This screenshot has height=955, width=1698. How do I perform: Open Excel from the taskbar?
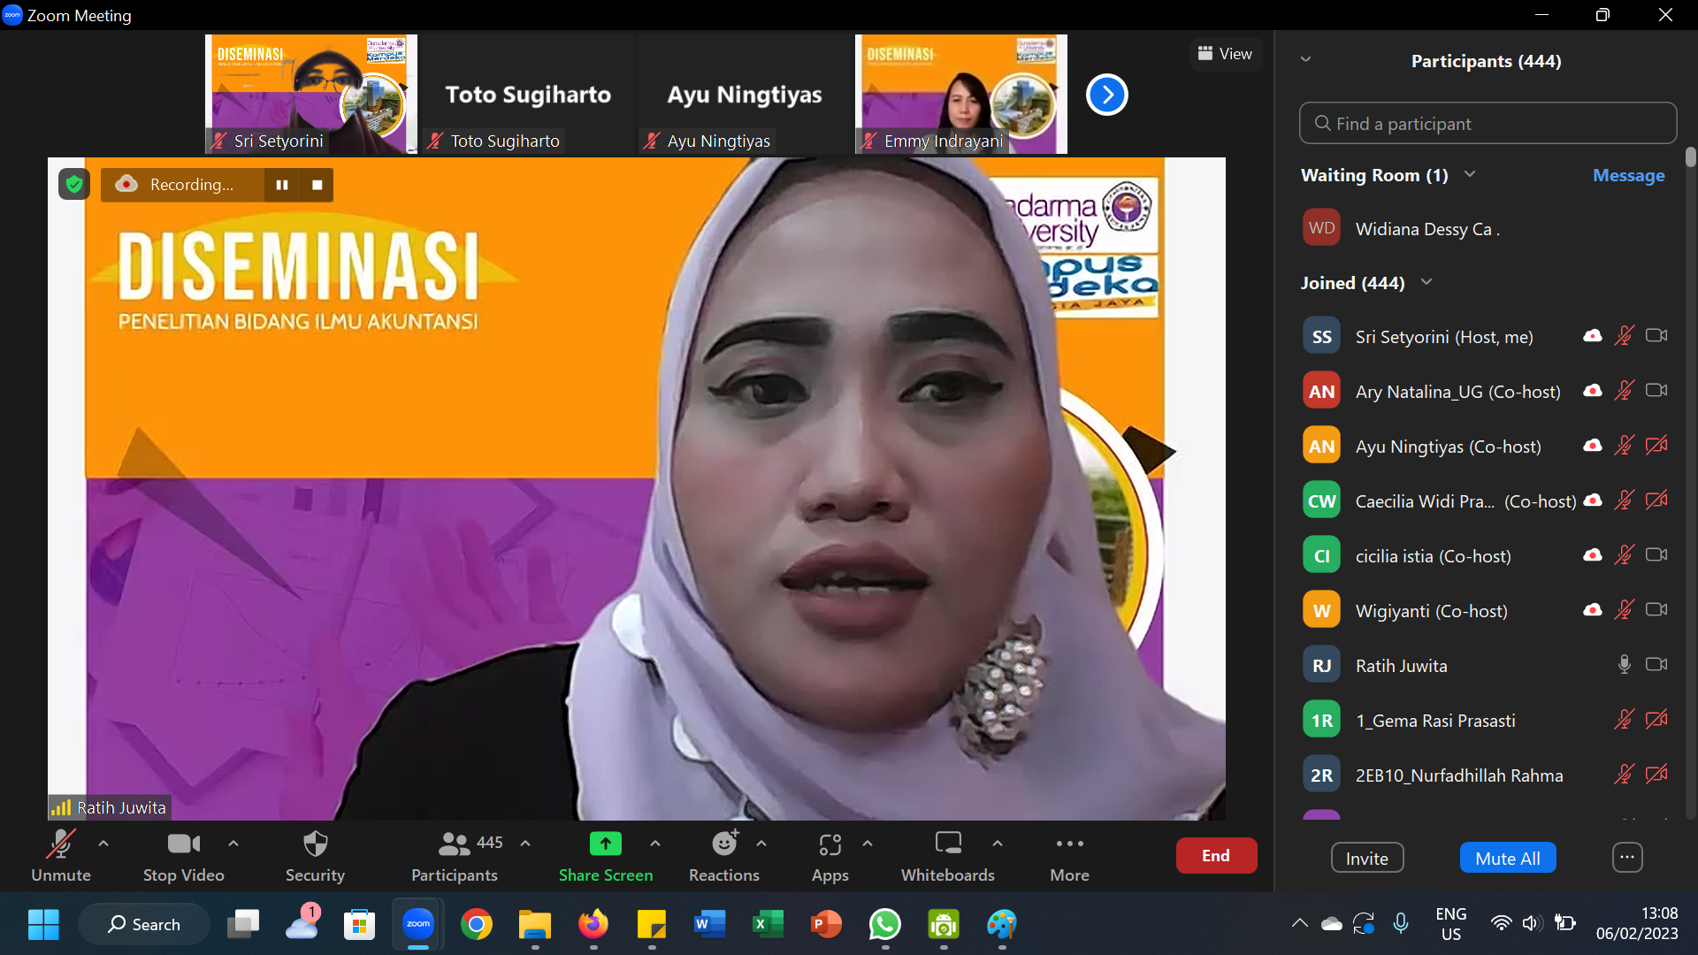(768, 924)
